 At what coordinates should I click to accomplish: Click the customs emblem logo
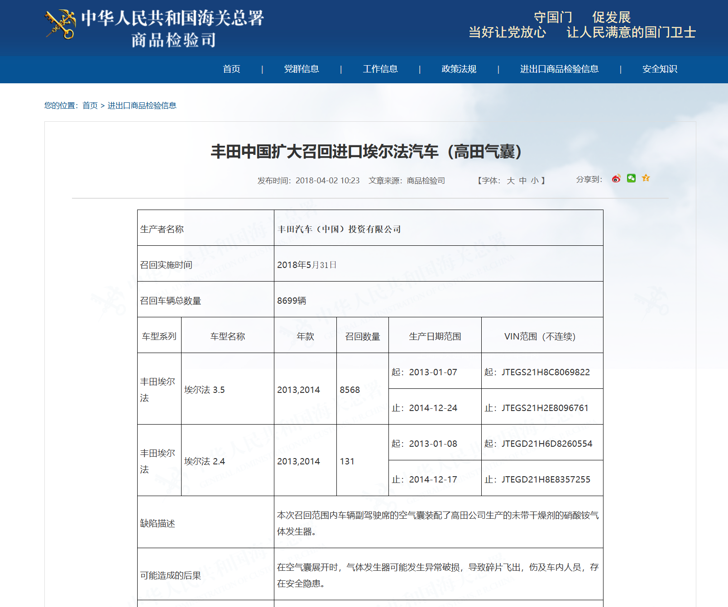point(60,24)
